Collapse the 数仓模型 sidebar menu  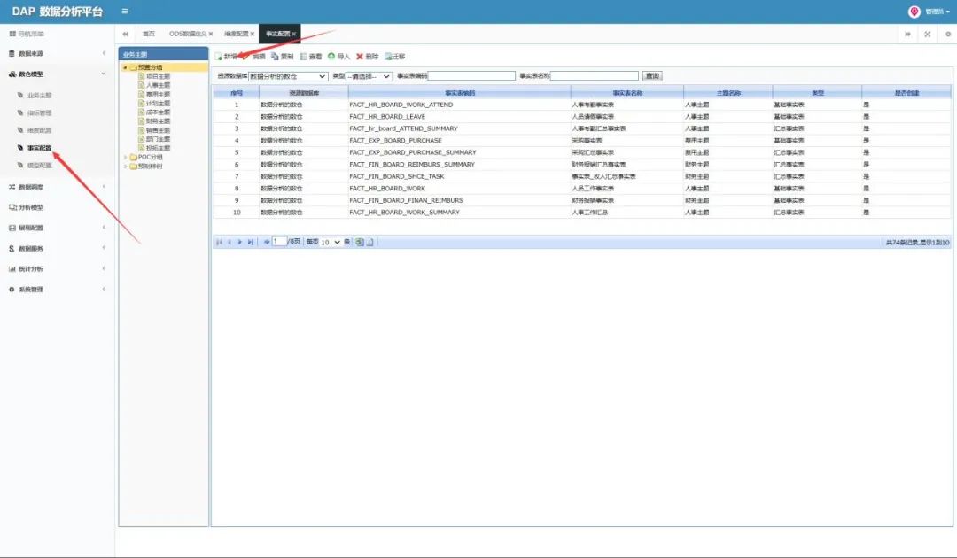tap(57, 74)
